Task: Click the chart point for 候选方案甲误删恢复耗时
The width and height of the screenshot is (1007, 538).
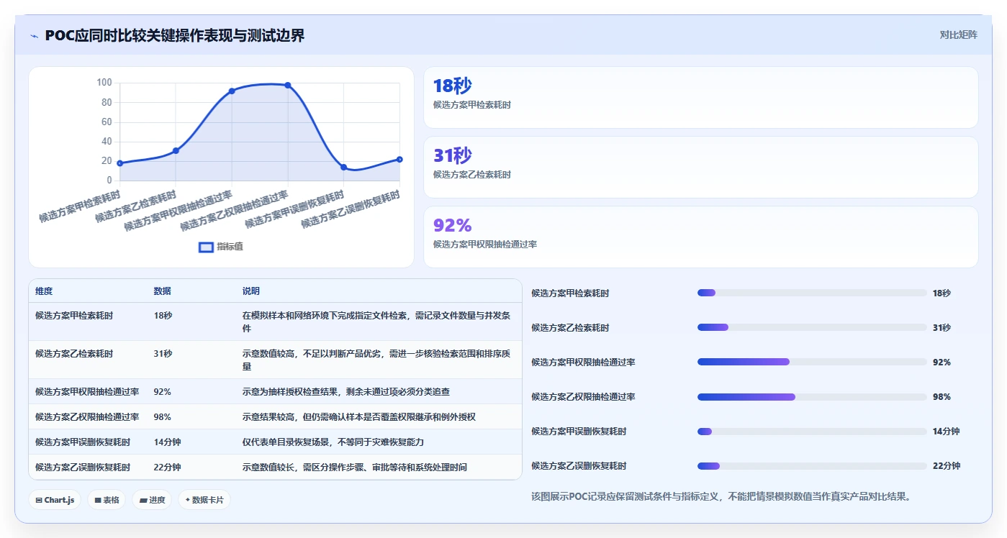Action: click(343, 167)
